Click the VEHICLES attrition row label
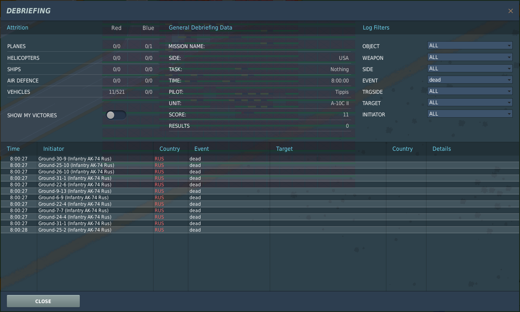This screenshot has width=520, height=312. pyautogui.click(x=19, y=92)
